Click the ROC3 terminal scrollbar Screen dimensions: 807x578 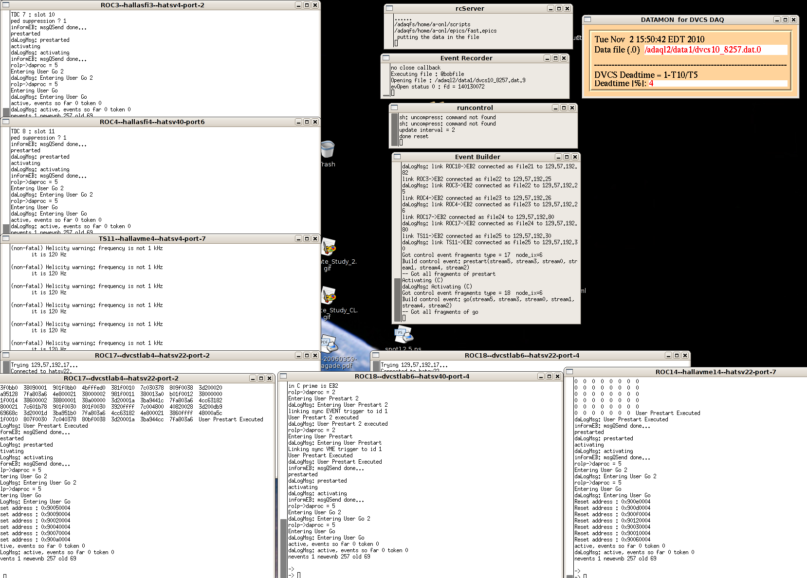(x=6, y=63)
